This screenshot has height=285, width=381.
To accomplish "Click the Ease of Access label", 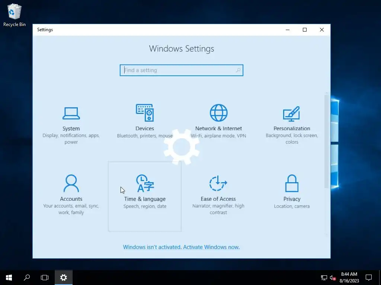I will coord(218,199).
